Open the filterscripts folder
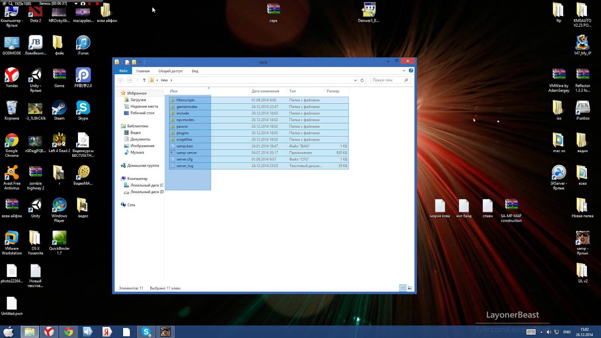This screenshot has width=601, height=338. point(259,100)
